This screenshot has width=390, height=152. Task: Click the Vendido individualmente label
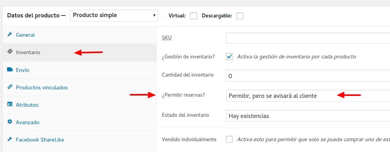point(189,139)
